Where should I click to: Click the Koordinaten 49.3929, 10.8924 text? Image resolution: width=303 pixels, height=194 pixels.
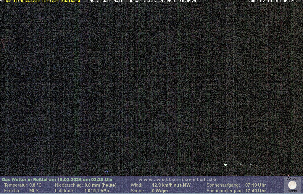(x=163, y=1)
